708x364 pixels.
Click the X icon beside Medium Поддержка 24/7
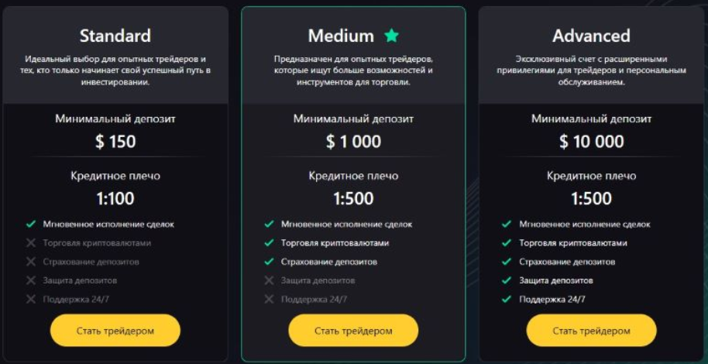[x=269, y=299]
